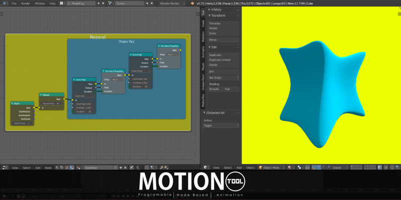
Task: Add a new screen layout with plus
Action: pos(99,3)
